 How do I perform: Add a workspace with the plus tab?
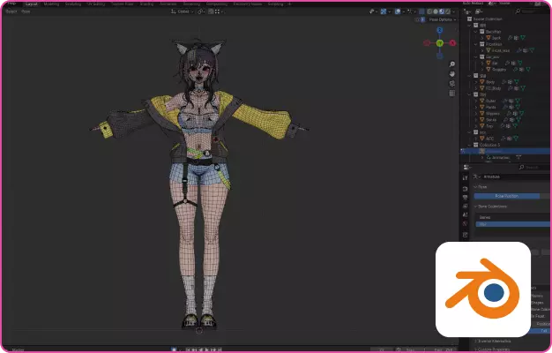click(290, 4)
